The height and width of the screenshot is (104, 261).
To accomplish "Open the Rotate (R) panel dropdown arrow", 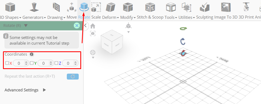I will click(x=26, y=26).
